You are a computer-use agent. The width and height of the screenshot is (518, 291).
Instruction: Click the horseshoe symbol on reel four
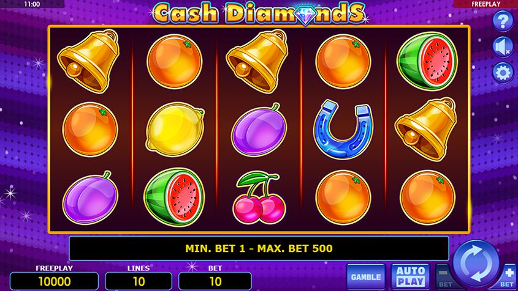click(x=343, y=129)
